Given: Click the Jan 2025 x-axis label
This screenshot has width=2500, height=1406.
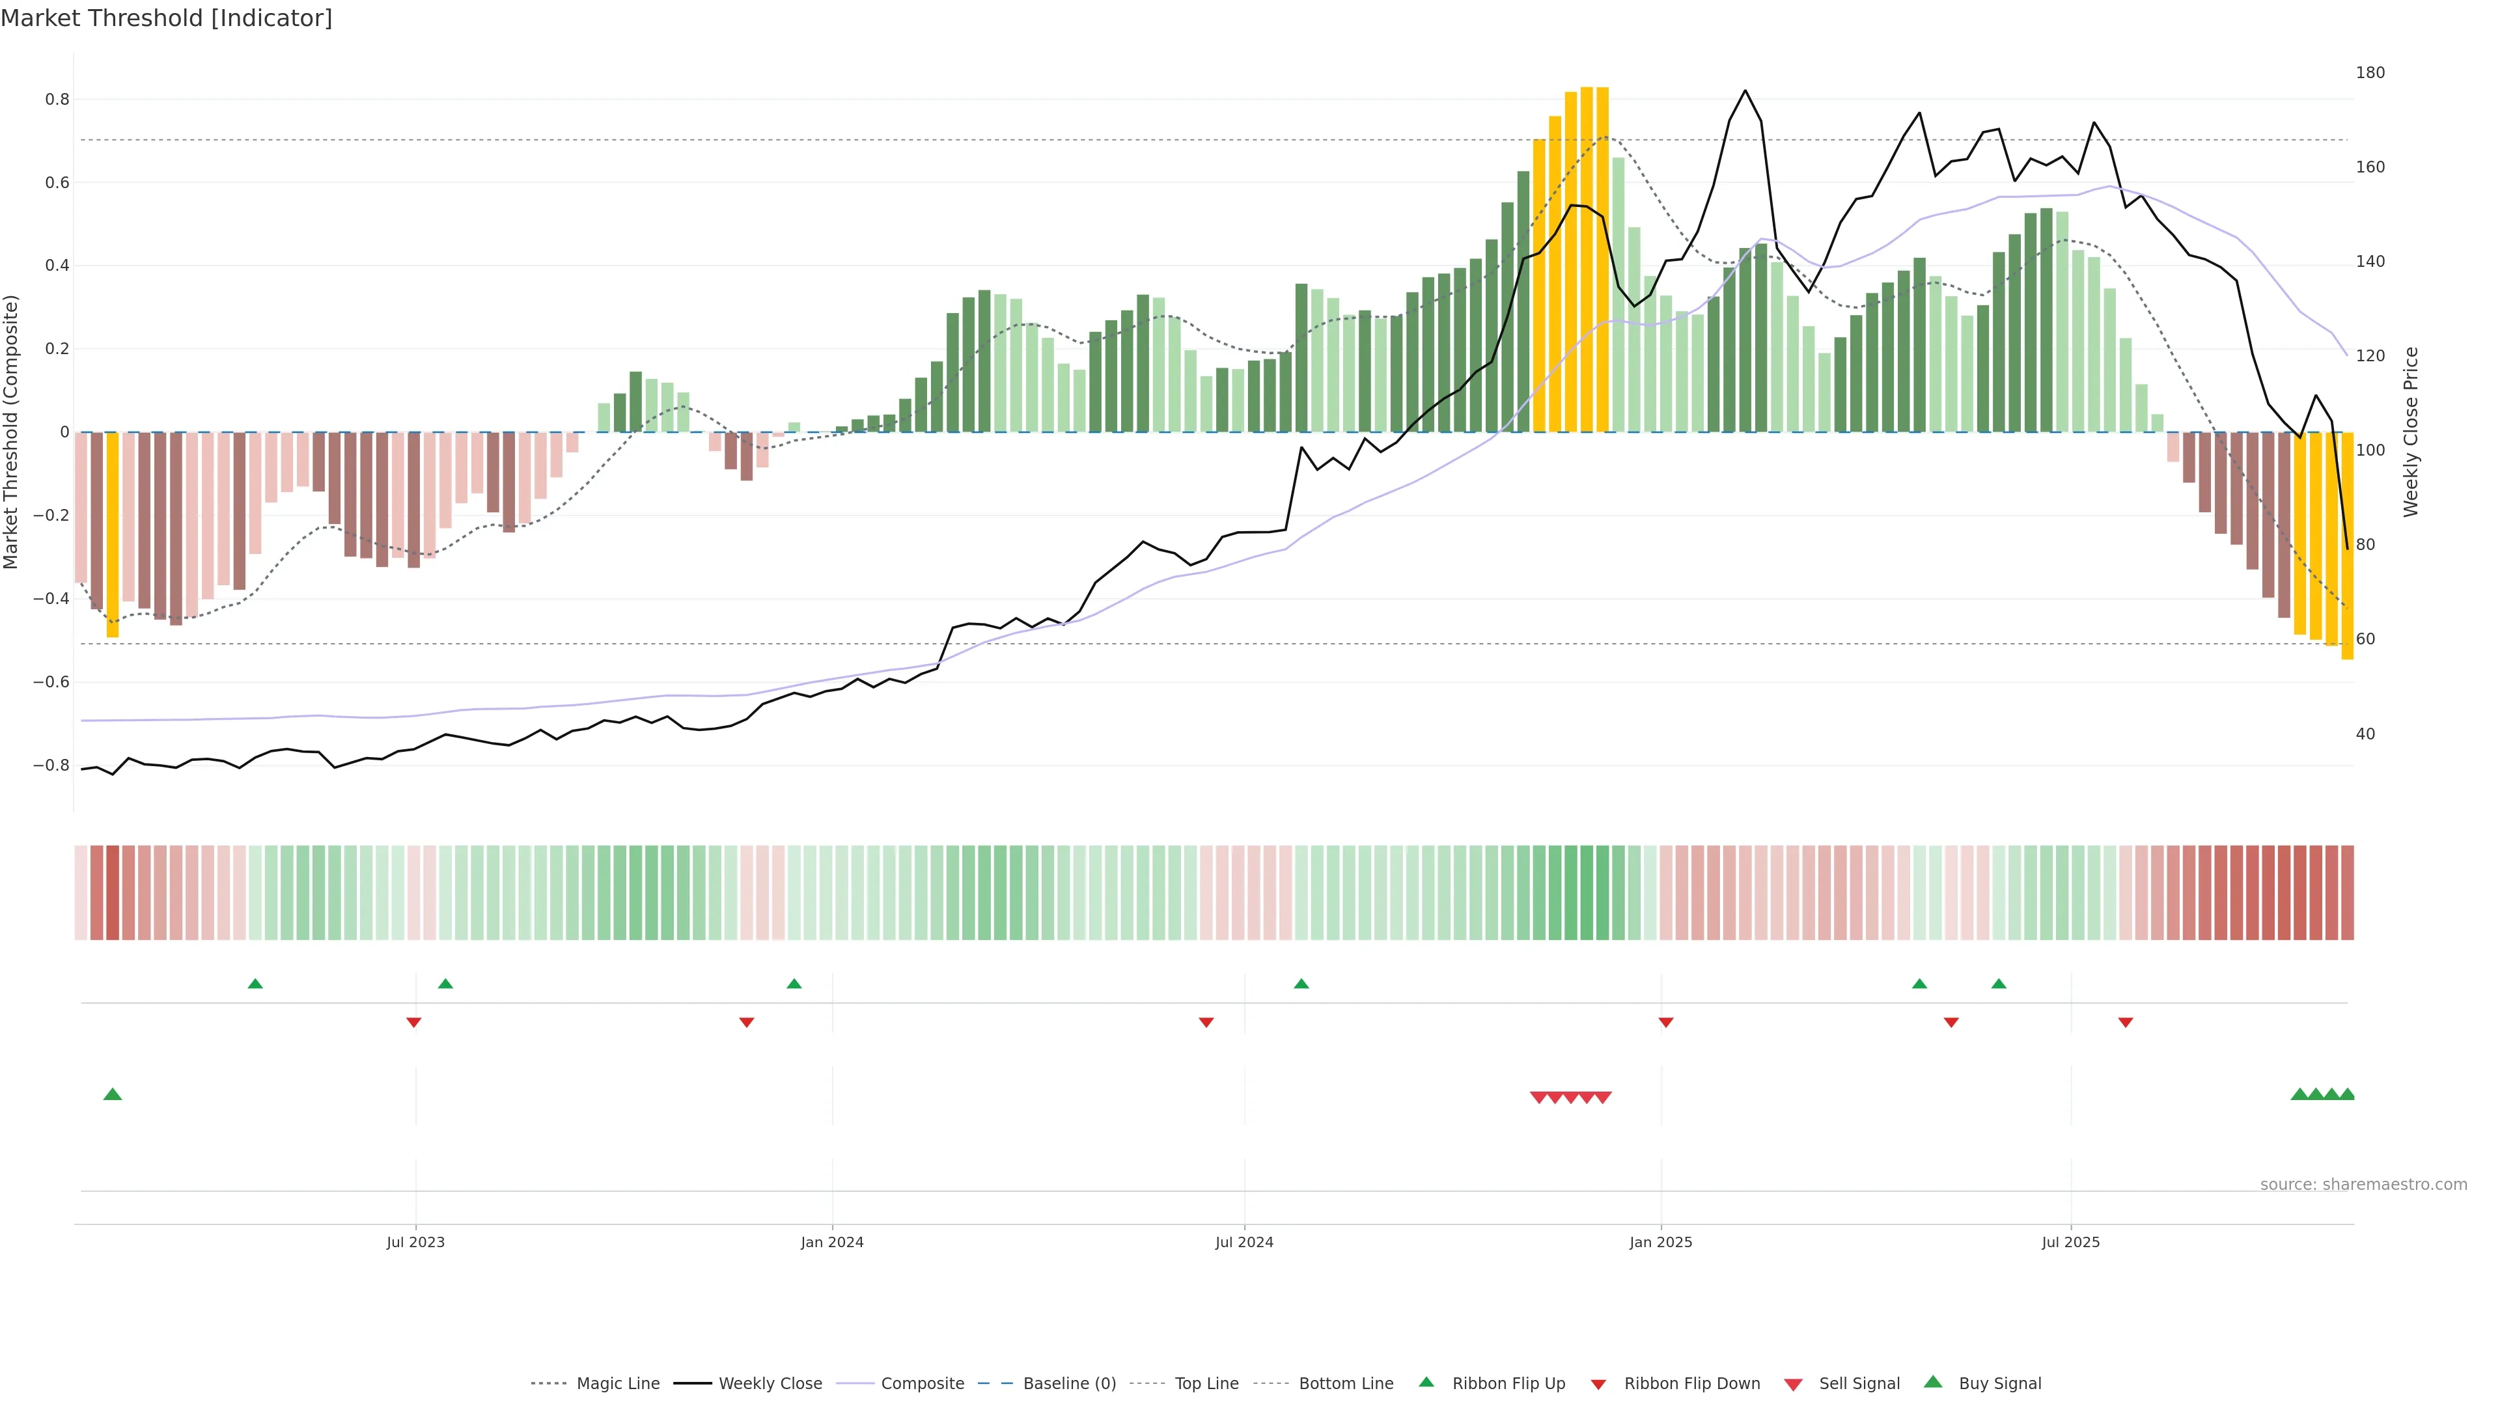Looking at the screenshot, I should tap(1661, 1242).
